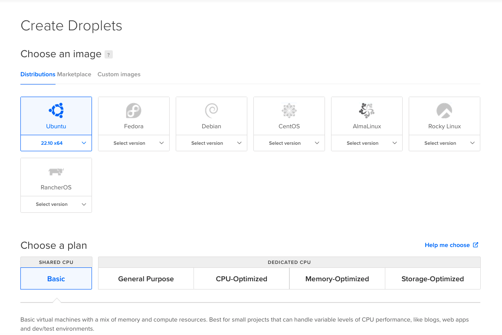The width and height of the screenshot is (502, 335).
Task: Click the DEDICATED CPU header
Action: (289, 262)
